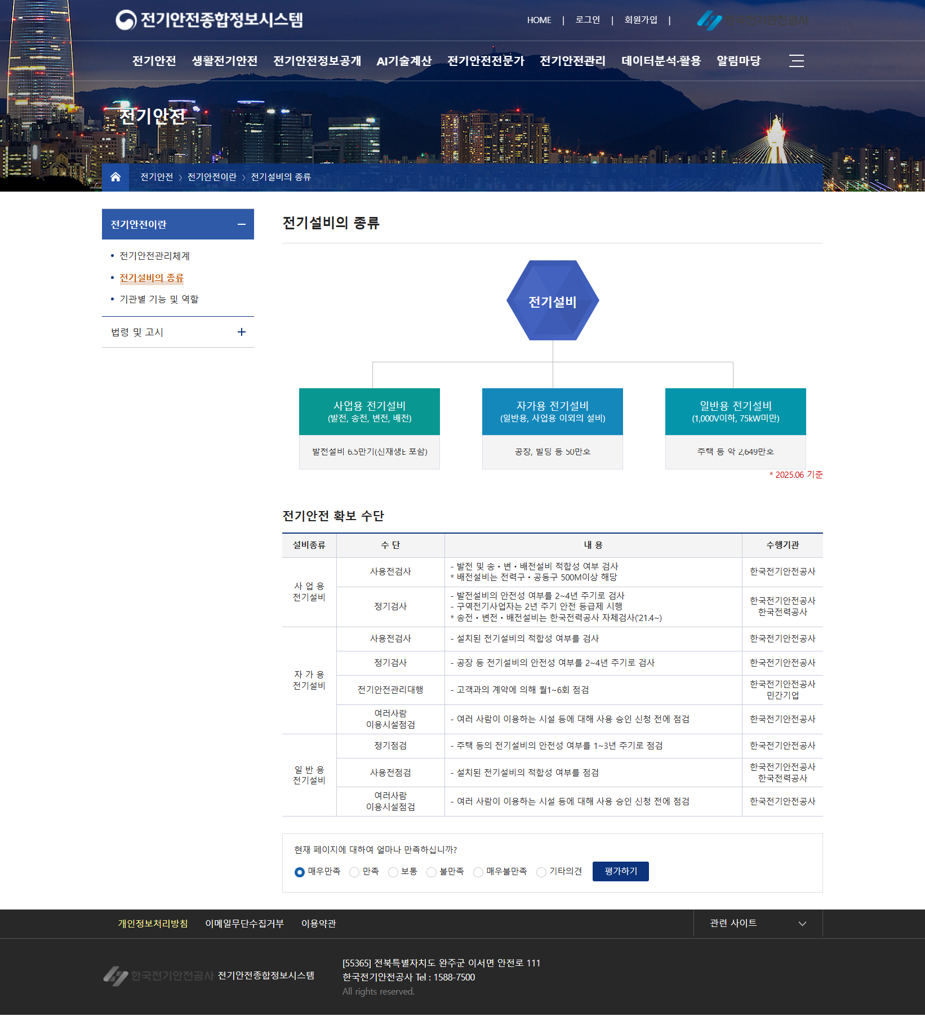Viewport: 925px width, 1016px height.
Task: Click the footer 한국전기안전공사 logo
Action: pos(158,975)
